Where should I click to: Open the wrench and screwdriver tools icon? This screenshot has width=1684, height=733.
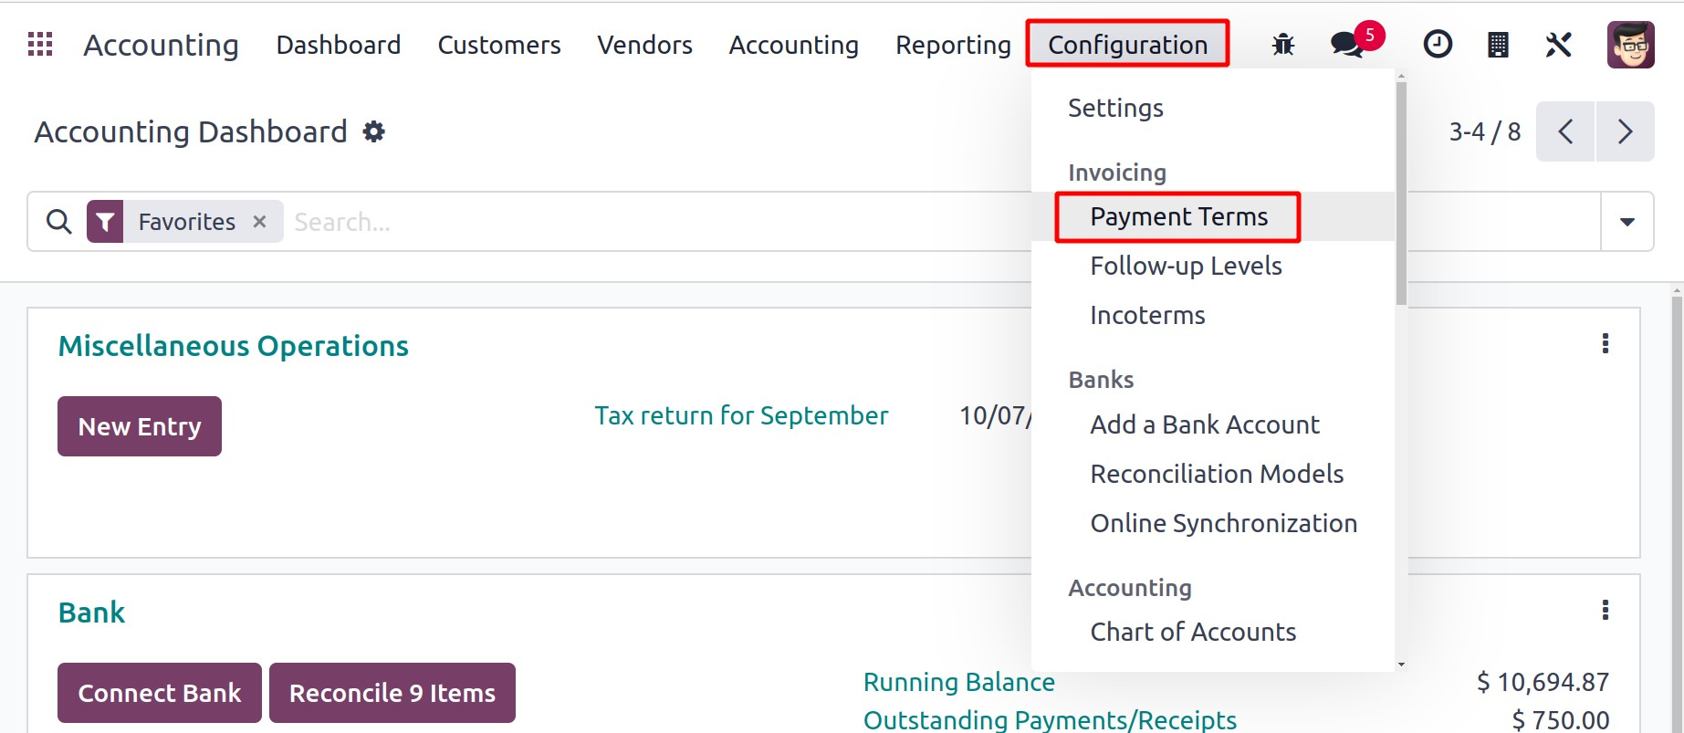[1559, 44]
